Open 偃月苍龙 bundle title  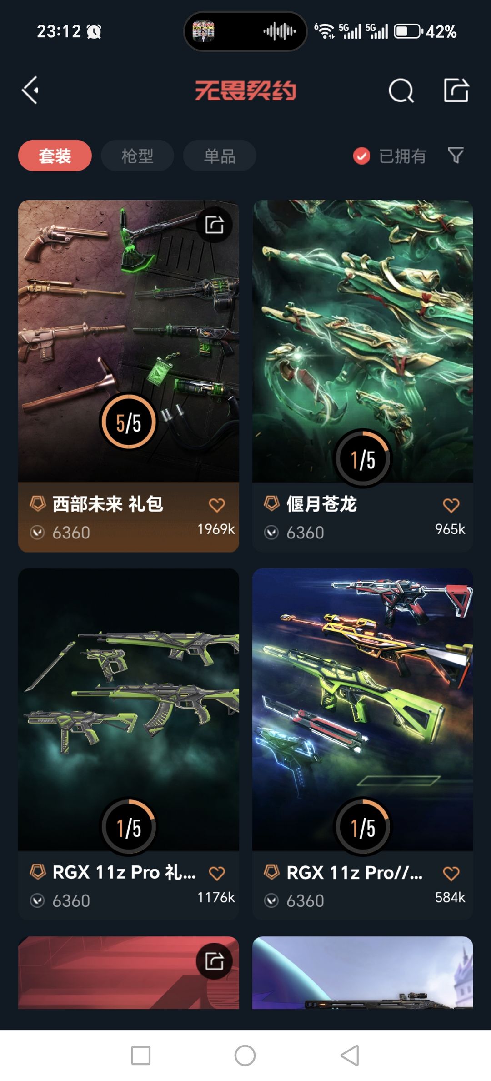point(321,504)
